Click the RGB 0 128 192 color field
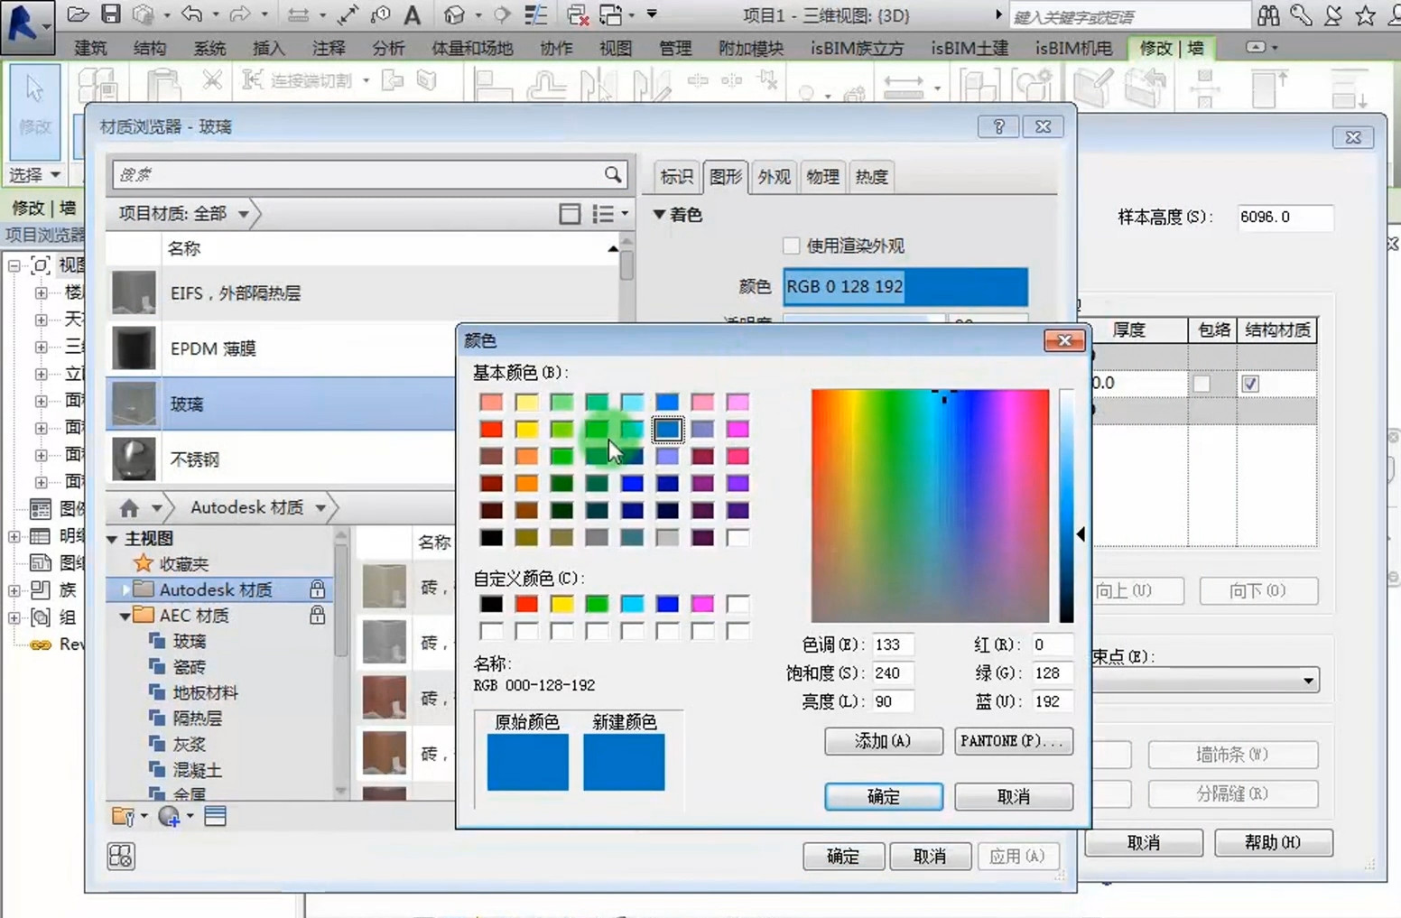The height and width of the screenshot is (918, 1401). tap(905, 286)
